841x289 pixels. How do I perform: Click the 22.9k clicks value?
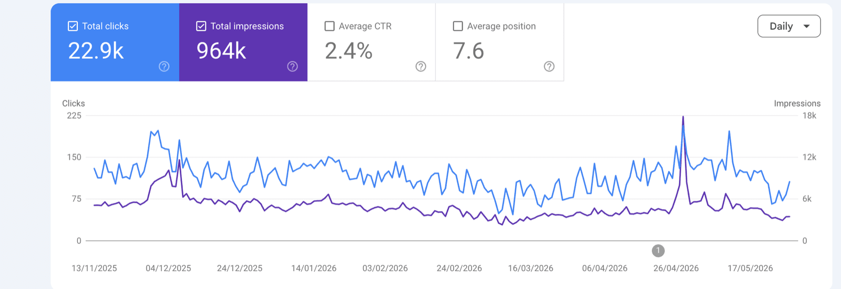pos(96,51)
